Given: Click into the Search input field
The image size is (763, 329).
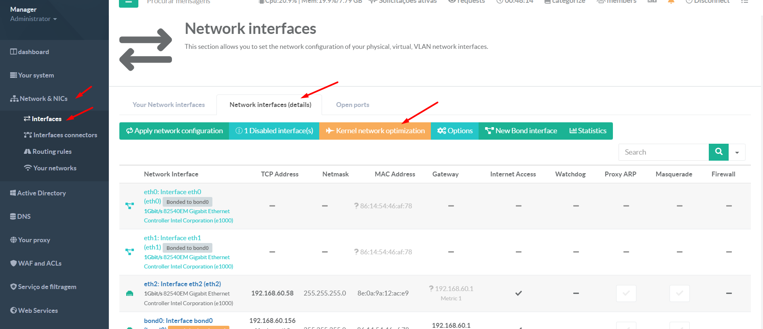Looking at the screenshot, I should [x=663, y=152].
